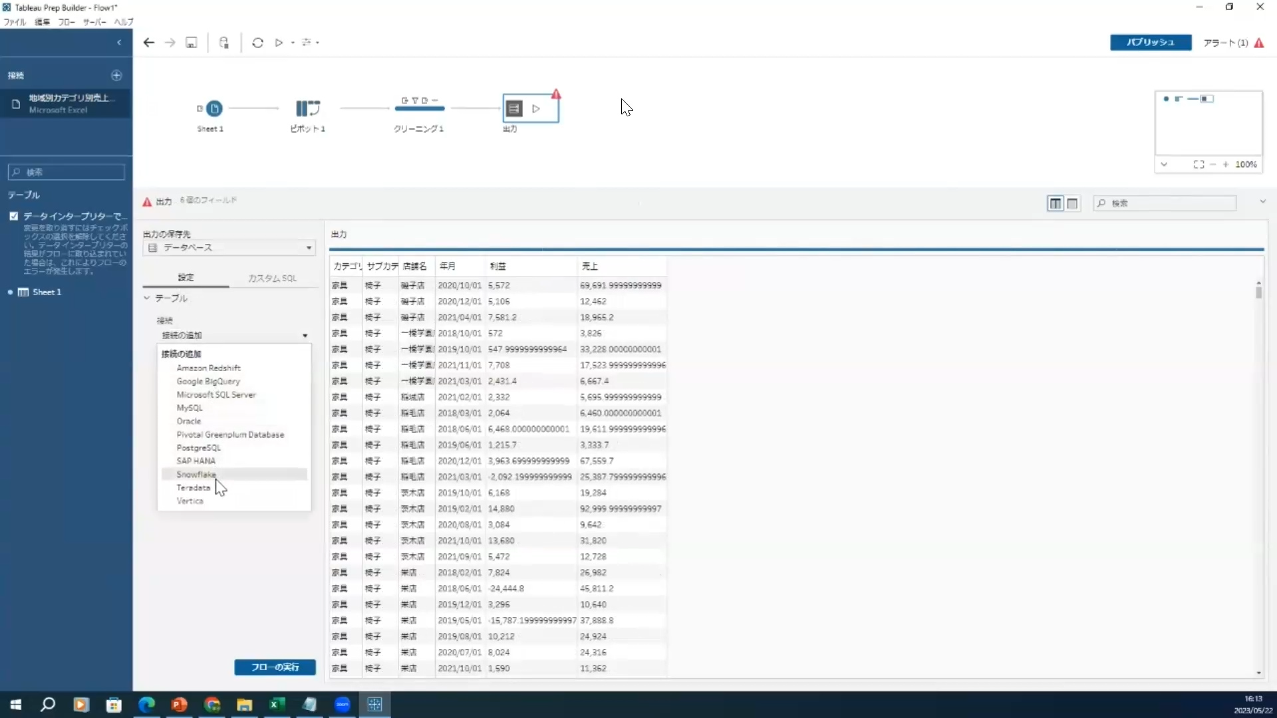
Task: Click the flow navigator mini-map thumbnail
Action: pos(1208,124)
